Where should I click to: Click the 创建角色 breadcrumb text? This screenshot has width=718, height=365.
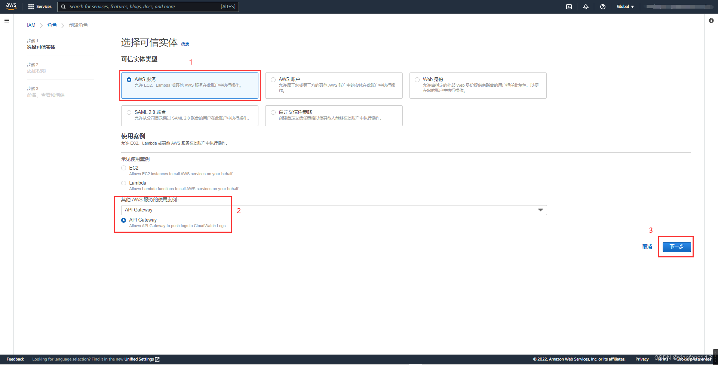pos(79,25)
